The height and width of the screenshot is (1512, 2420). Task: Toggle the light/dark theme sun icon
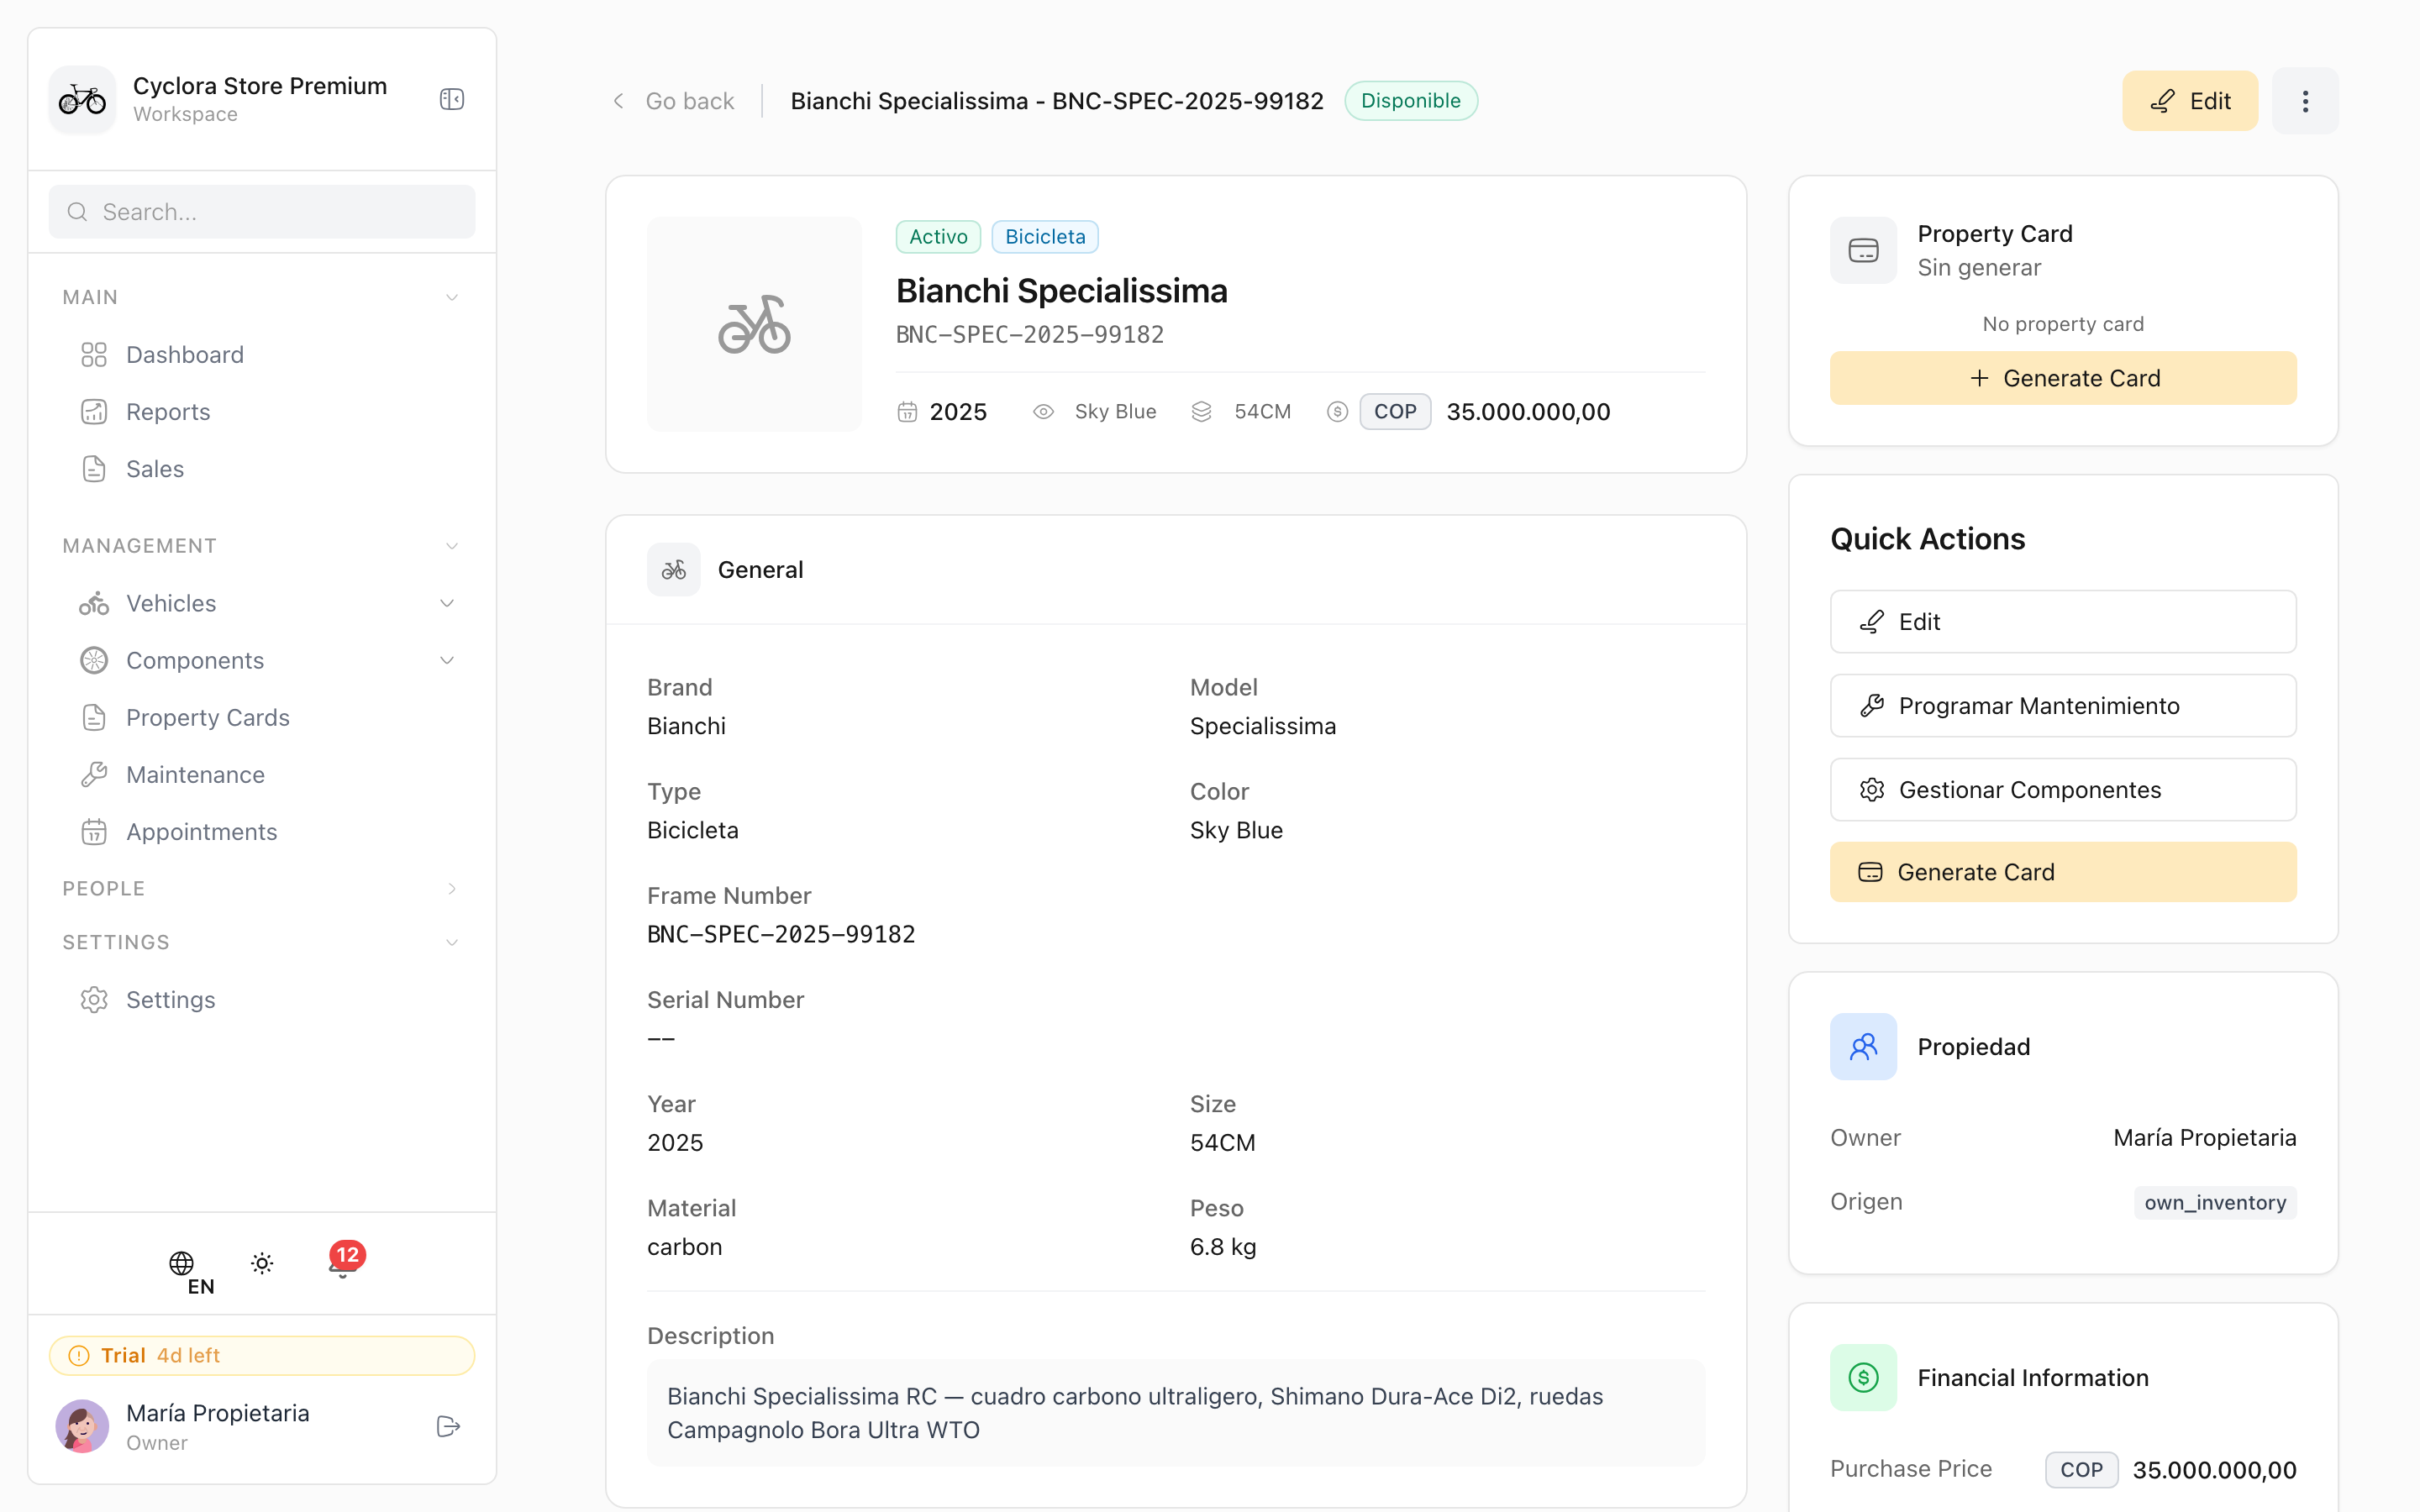tap(262, 1263)
